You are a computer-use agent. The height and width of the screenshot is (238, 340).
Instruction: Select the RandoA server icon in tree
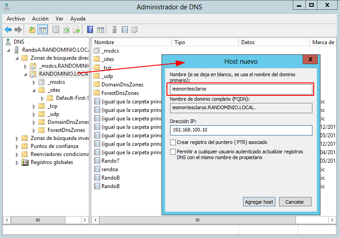pos(16,50)
